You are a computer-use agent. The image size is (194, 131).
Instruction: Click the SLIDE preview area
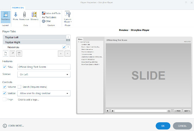pyautogui.click(x=148, y=75)
